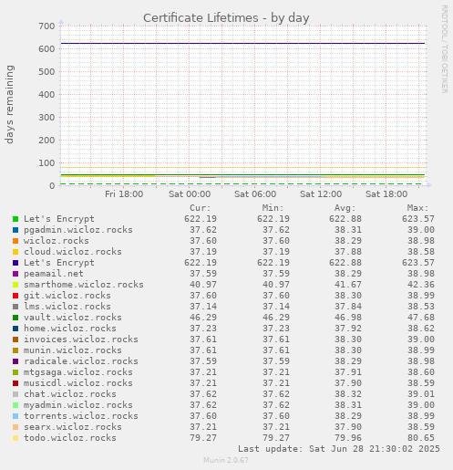Click the Max value 80.65 for todo.wicloz.rocks

pyautogui.click(x=421, y=438)
